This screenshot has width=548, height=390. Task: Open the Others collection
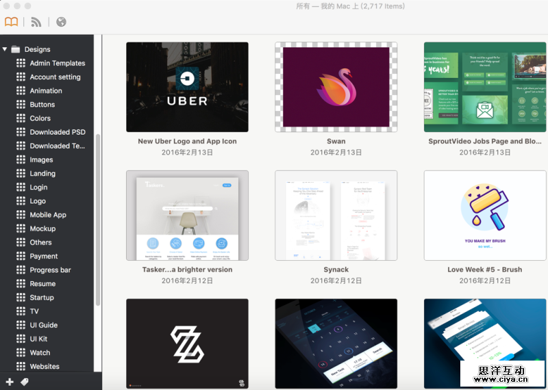40,242
